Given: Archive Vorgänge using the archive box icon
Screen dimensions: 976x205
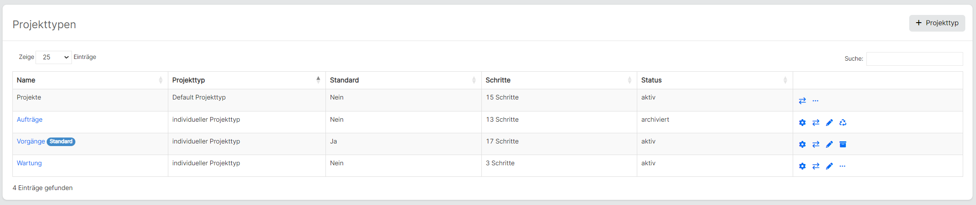Looking at the screenshot, I should [x=843, y=144].
